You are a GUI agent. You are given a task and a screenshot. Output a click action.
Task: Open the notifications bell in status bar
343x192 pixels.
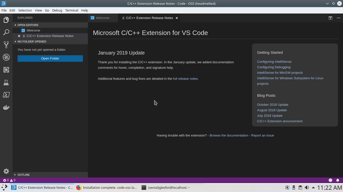coord(338,180)
